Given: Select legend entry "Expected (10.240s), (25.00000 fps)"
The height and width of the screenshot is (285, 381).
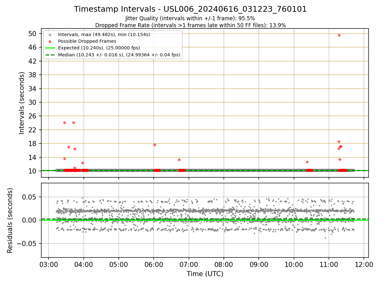Looking at the screenshot, I should click(x=99, y=48).
